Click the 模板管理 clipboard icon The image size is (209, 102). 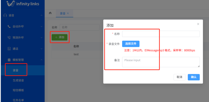9,60
